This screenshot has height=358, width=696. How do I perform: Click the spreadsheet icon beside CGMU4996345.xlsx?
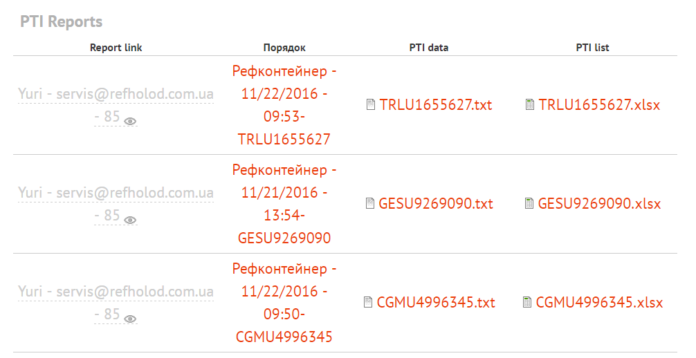(527, 302)
